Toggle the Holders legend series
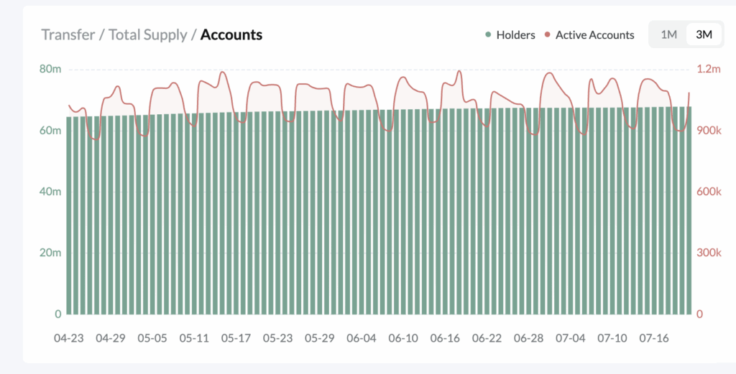 (510, 35)
